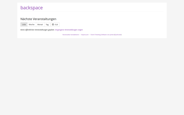Click the Keine öffentlichen Veranstaltungen geplant text
The image size is (184, 115).
pyautogui.click(x=37, y=30)
